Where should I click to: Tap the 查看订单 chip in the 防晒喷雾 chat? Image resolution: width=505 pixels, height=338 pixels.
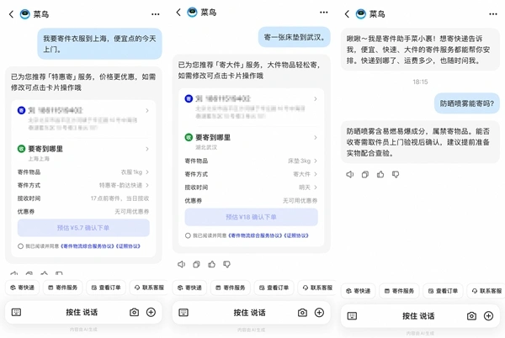(443, 291)
